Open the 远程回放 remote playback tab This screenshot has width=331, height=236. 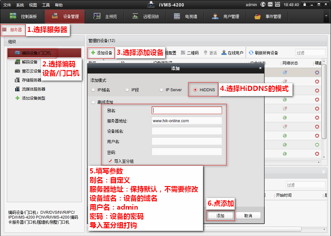(145, 16)
